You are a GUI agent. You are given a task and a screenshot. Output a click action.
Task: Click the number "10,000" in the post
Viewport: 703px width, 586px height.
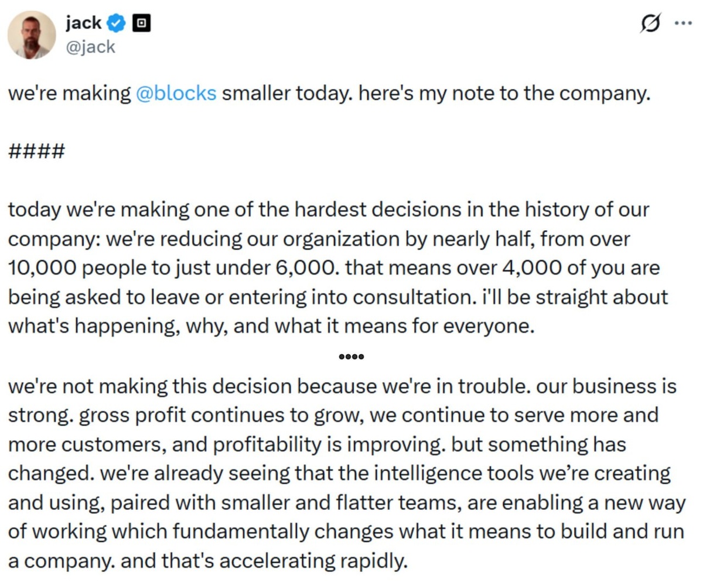39,268
